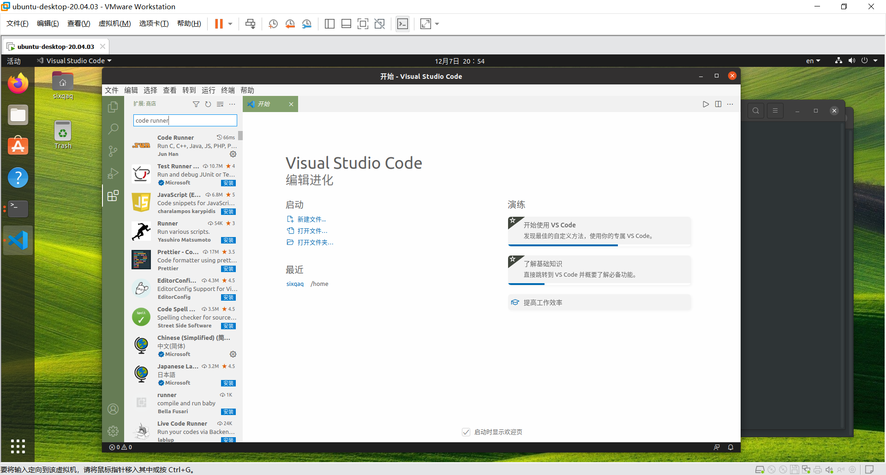Open Source Control view in activity bar

(x=113, y=151)
